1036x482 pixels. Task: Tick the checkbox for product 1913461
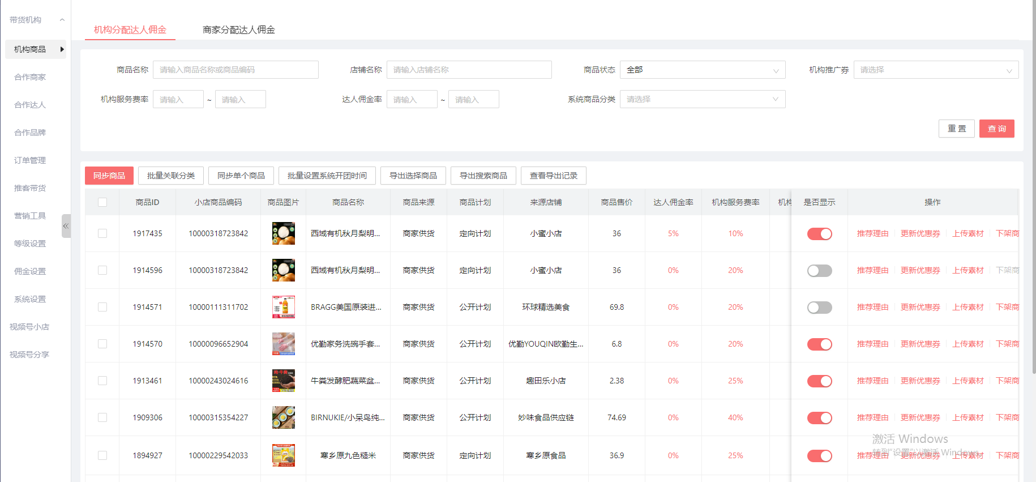point(102,381)
